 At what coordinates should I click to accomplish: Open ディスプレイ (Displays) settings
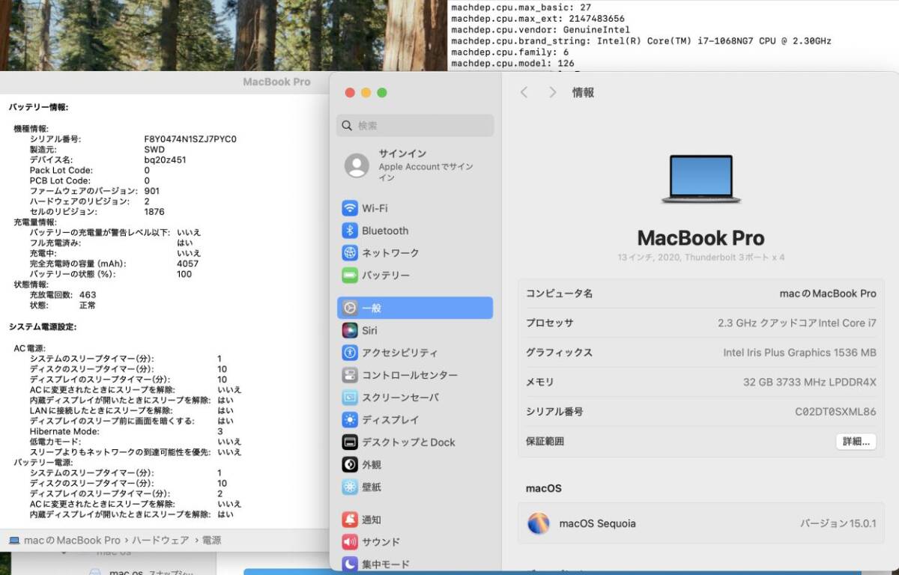(386, 420)
